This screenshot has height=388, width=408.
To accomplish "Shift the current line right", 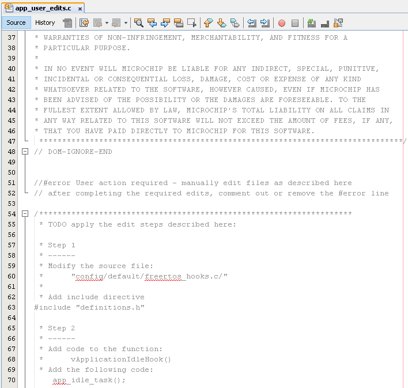I will 265,23.
